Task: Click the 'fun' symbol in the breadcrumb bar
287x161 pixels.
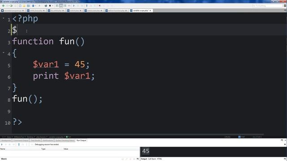Action: [x=69, y=137]
